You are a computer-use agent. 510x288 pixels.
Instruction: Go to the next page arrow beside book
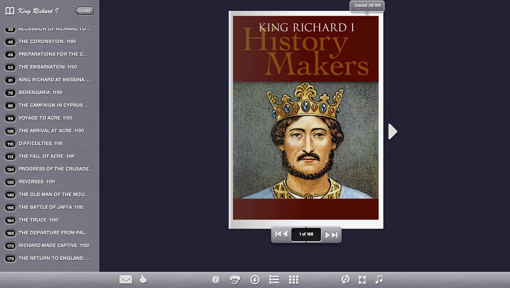(393, 132)
